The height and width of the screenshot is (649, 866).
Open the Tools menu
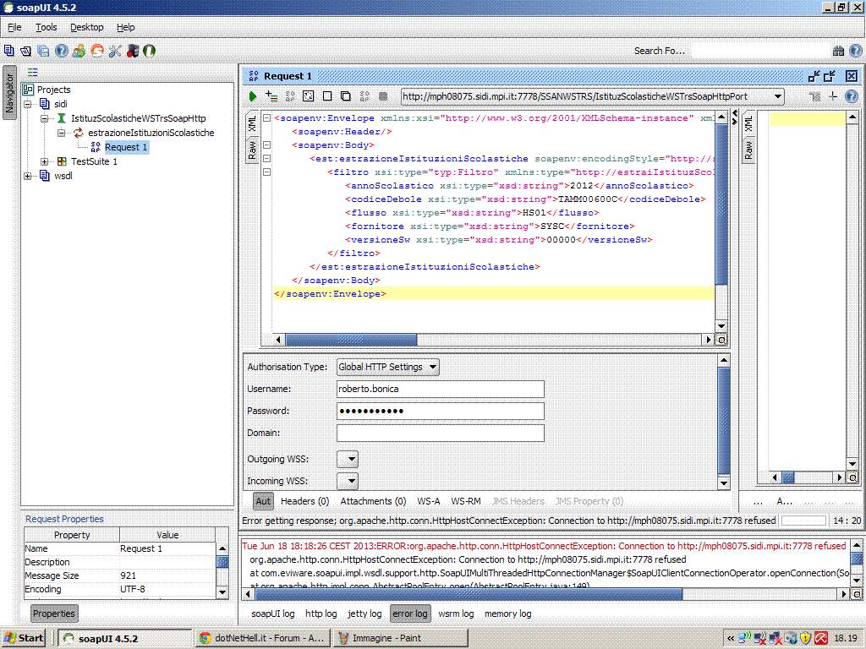coord(47,27)
